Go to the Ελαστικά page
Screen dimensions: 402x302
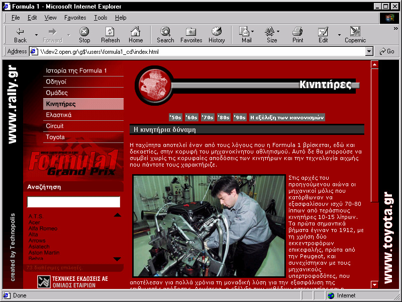[x=83, y=115]
